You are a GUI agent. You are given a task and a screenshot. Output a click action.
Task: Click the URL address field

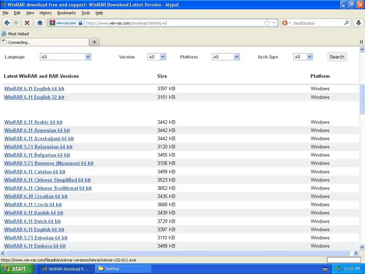click(x=175, y=23)
